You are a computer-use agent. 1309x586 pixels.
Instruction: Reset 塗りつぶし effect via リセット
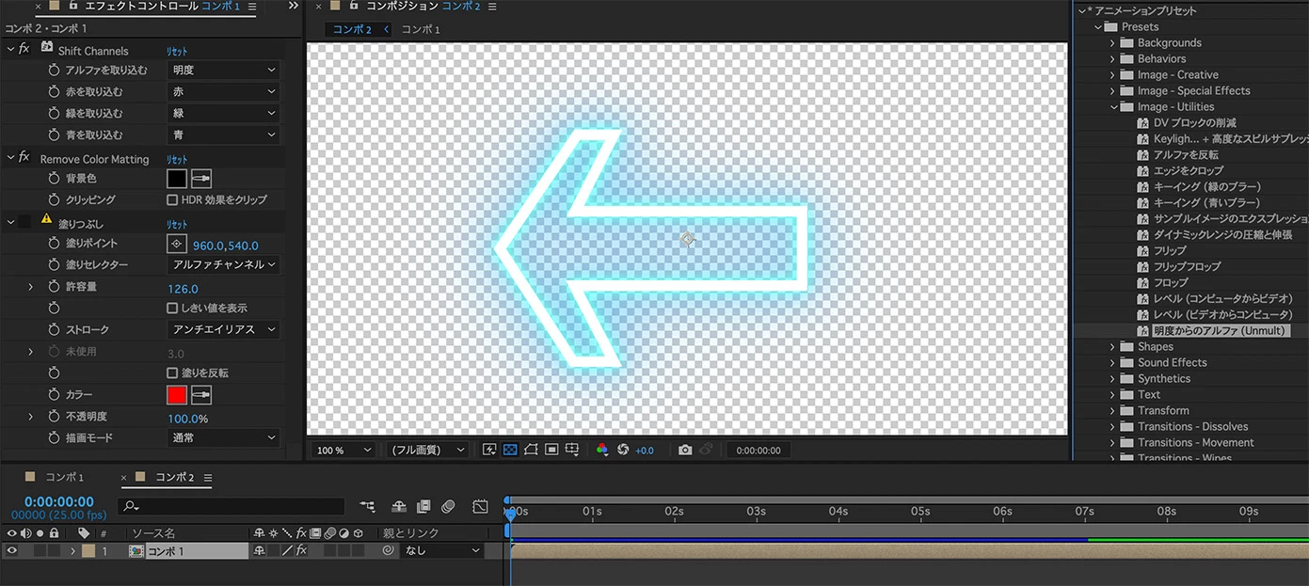[x=177, y=225]
